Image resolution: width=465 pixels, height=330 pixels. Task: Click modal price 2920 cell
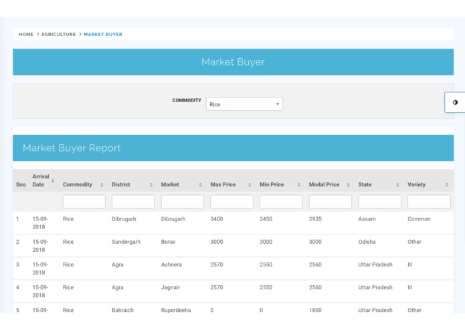(x=315, y=219)
